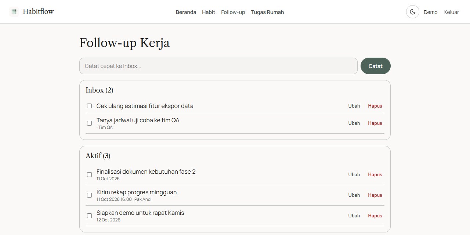The height and width of the screenshot is (235, 470).
Task: Toggle dark mode moon icon
Action: pyautogui.click(x=413, y=12)
